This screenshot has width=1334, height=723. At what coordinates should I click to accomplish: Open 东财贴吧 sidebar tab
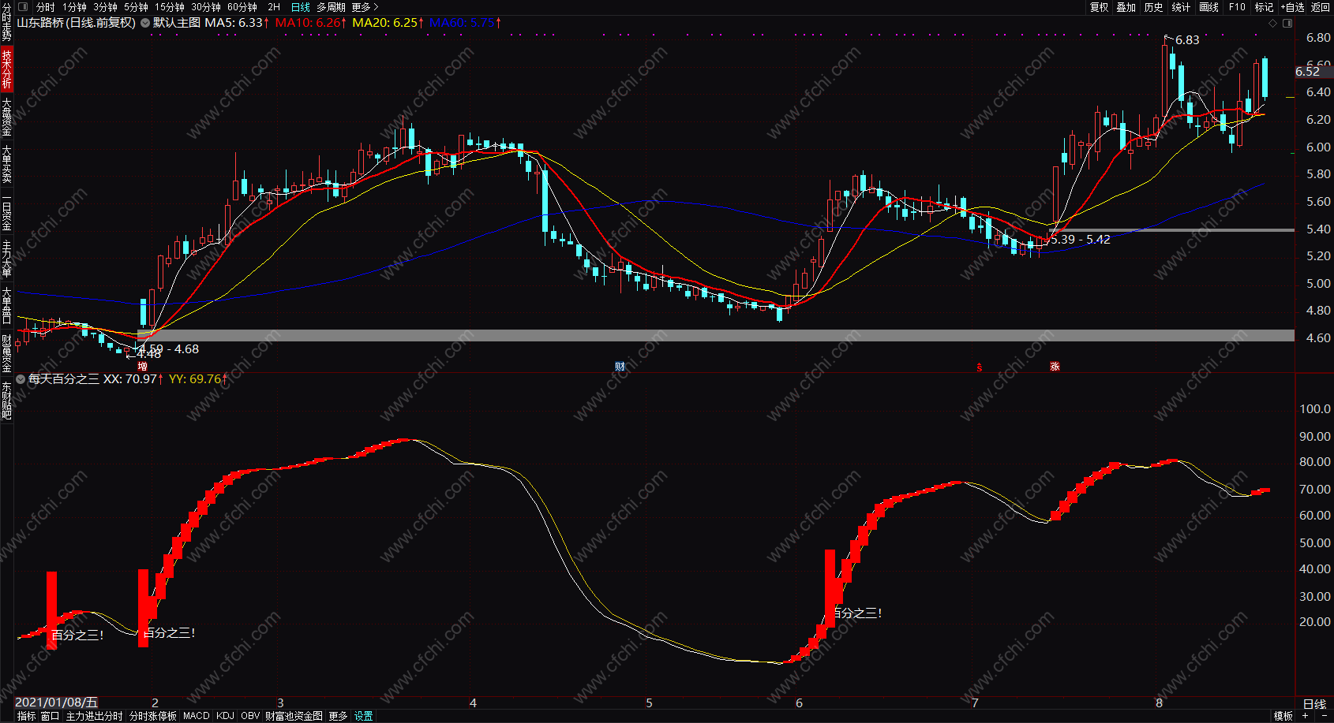tap(6, 401)
